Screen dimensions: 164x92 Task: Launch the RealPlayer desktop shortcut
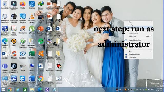click(x=23, y=55)
